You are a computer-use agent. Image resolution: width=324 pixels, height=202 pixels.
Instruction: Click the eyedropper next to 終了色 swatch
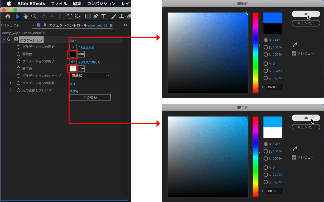[81, 69]
